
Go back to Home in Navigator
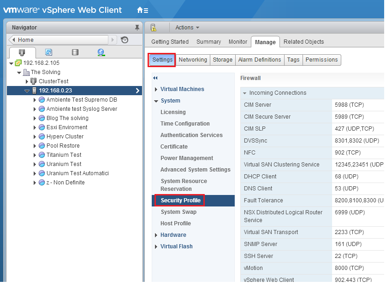tap(59, 40)
